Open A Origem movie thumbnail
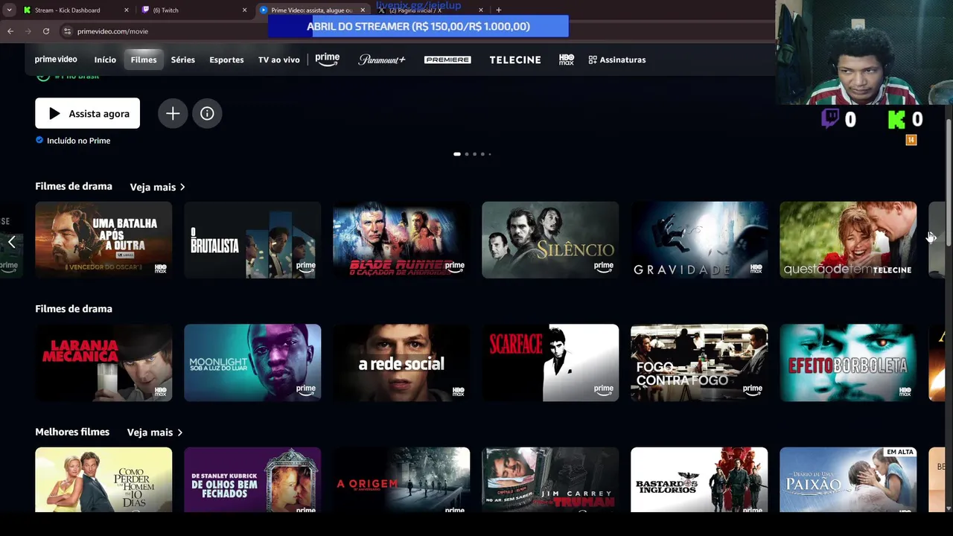 click(401, 480)
